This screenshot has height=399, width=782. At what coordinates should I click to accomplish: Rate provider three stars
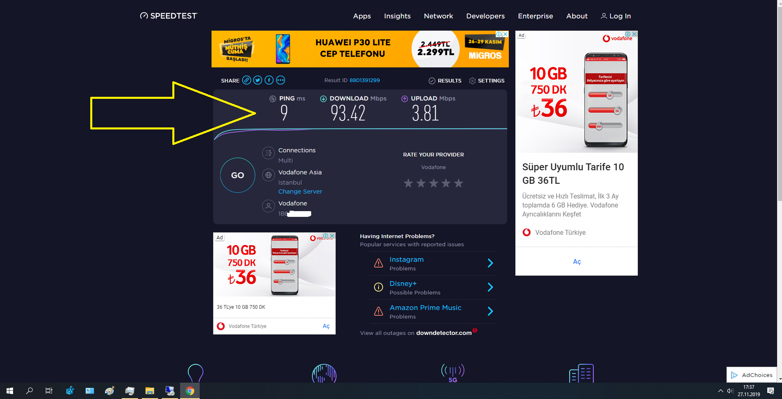click(434, 183)
